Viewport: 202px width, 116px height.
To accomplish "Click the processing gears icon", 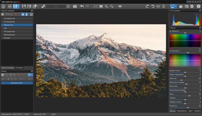I will (x=43, y=6).
